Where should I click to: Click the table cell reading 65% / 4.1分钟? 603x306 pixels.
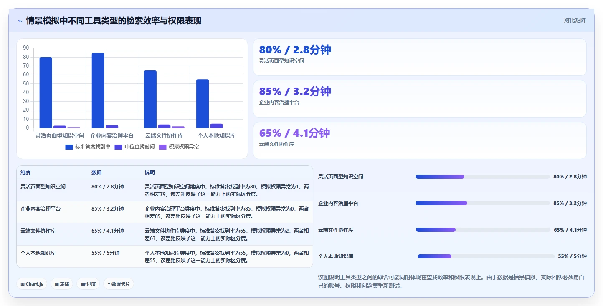coord(108,231)
